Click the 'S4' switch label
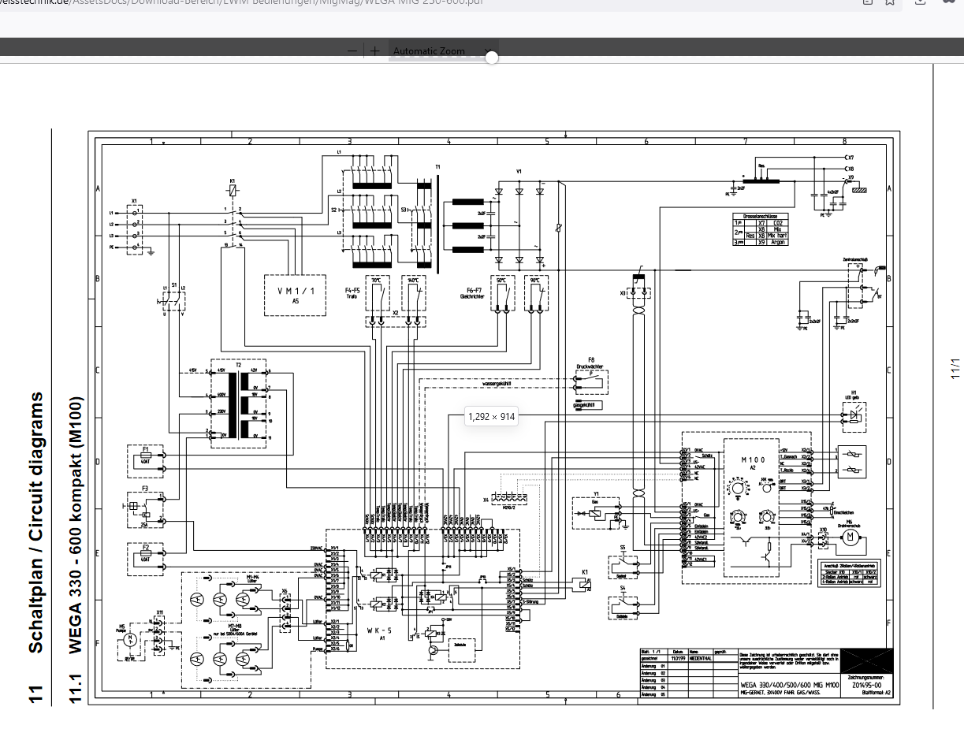The height and width of the screenshot is (740, 964). coord(622,588)
